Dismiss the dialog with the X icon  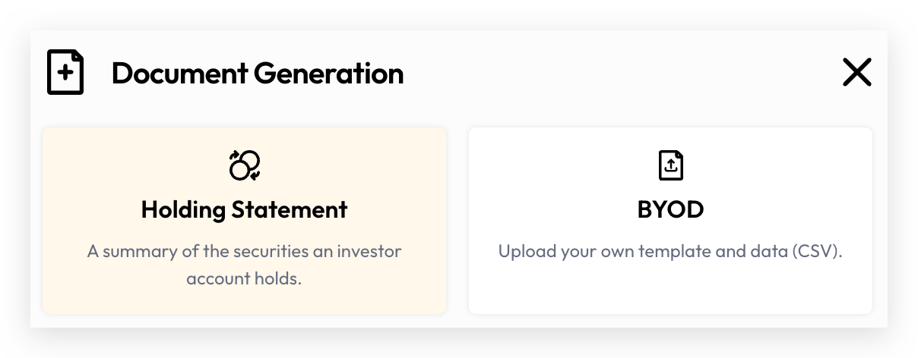tap(856, 73)
